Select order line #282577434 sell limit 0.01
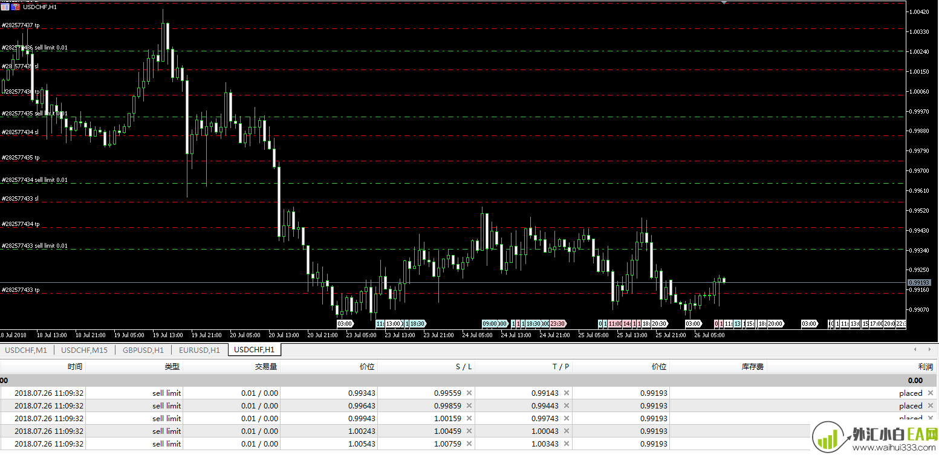 click(35, 180)
